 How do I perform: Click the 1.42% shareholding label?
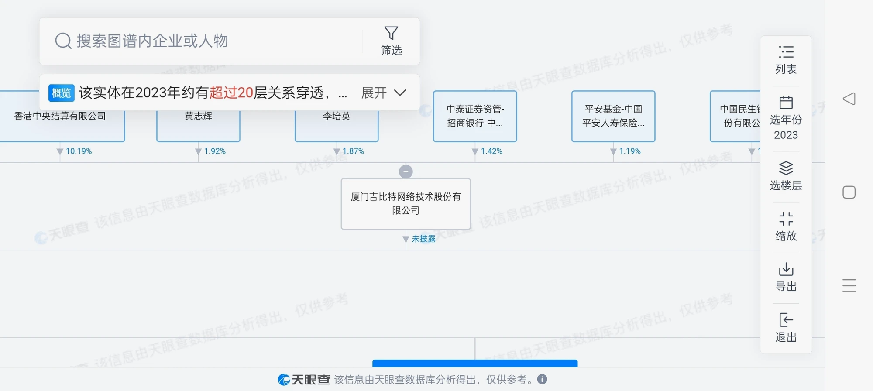coord(491,151)
